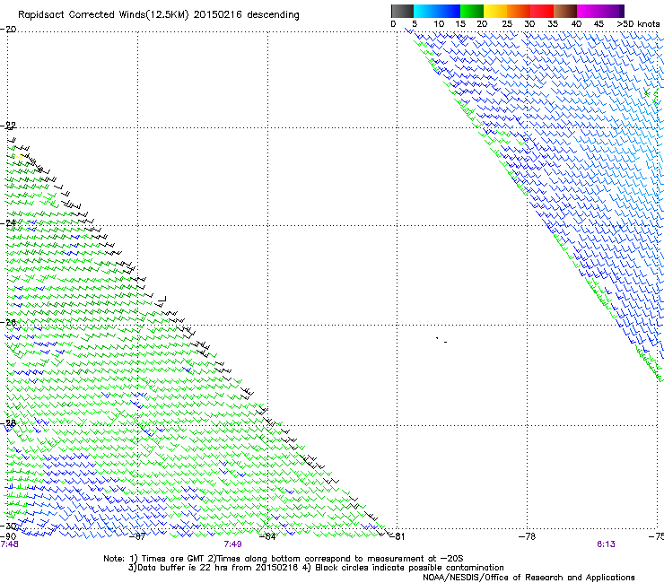Click the '-81' longitude axis label
The height and width of the screenshot is (583, 664).
point(397,536)
